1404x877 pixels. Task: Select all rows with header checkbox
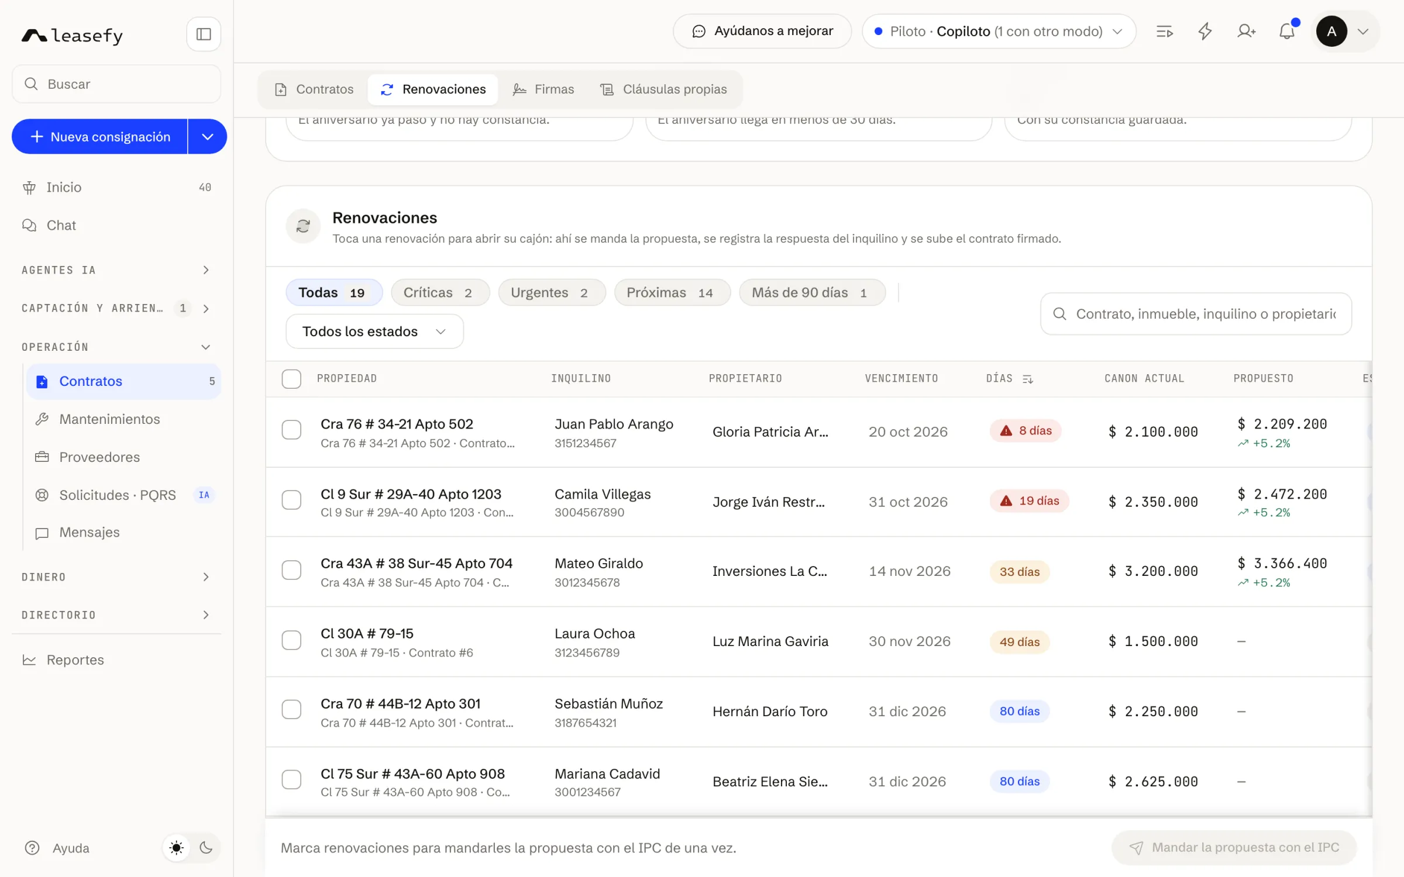[x=291, y=379]
